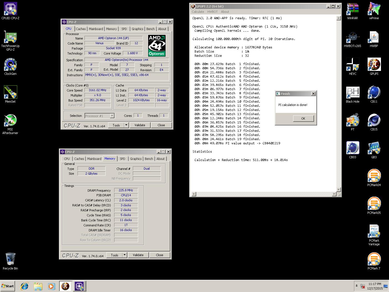Image resolution: width=389 pixels, height=292 pixels.
Task: Open SPD tab in upper CPU-Z
Action: click(124, 29)
